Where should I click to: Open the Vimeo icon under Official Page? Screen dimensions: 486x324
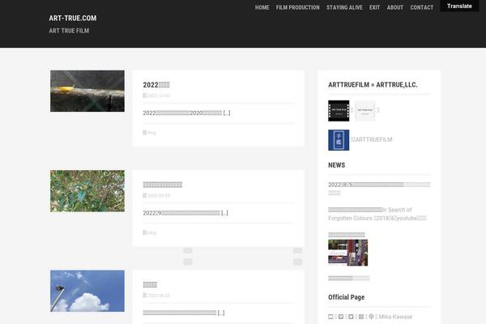point(341,317)
